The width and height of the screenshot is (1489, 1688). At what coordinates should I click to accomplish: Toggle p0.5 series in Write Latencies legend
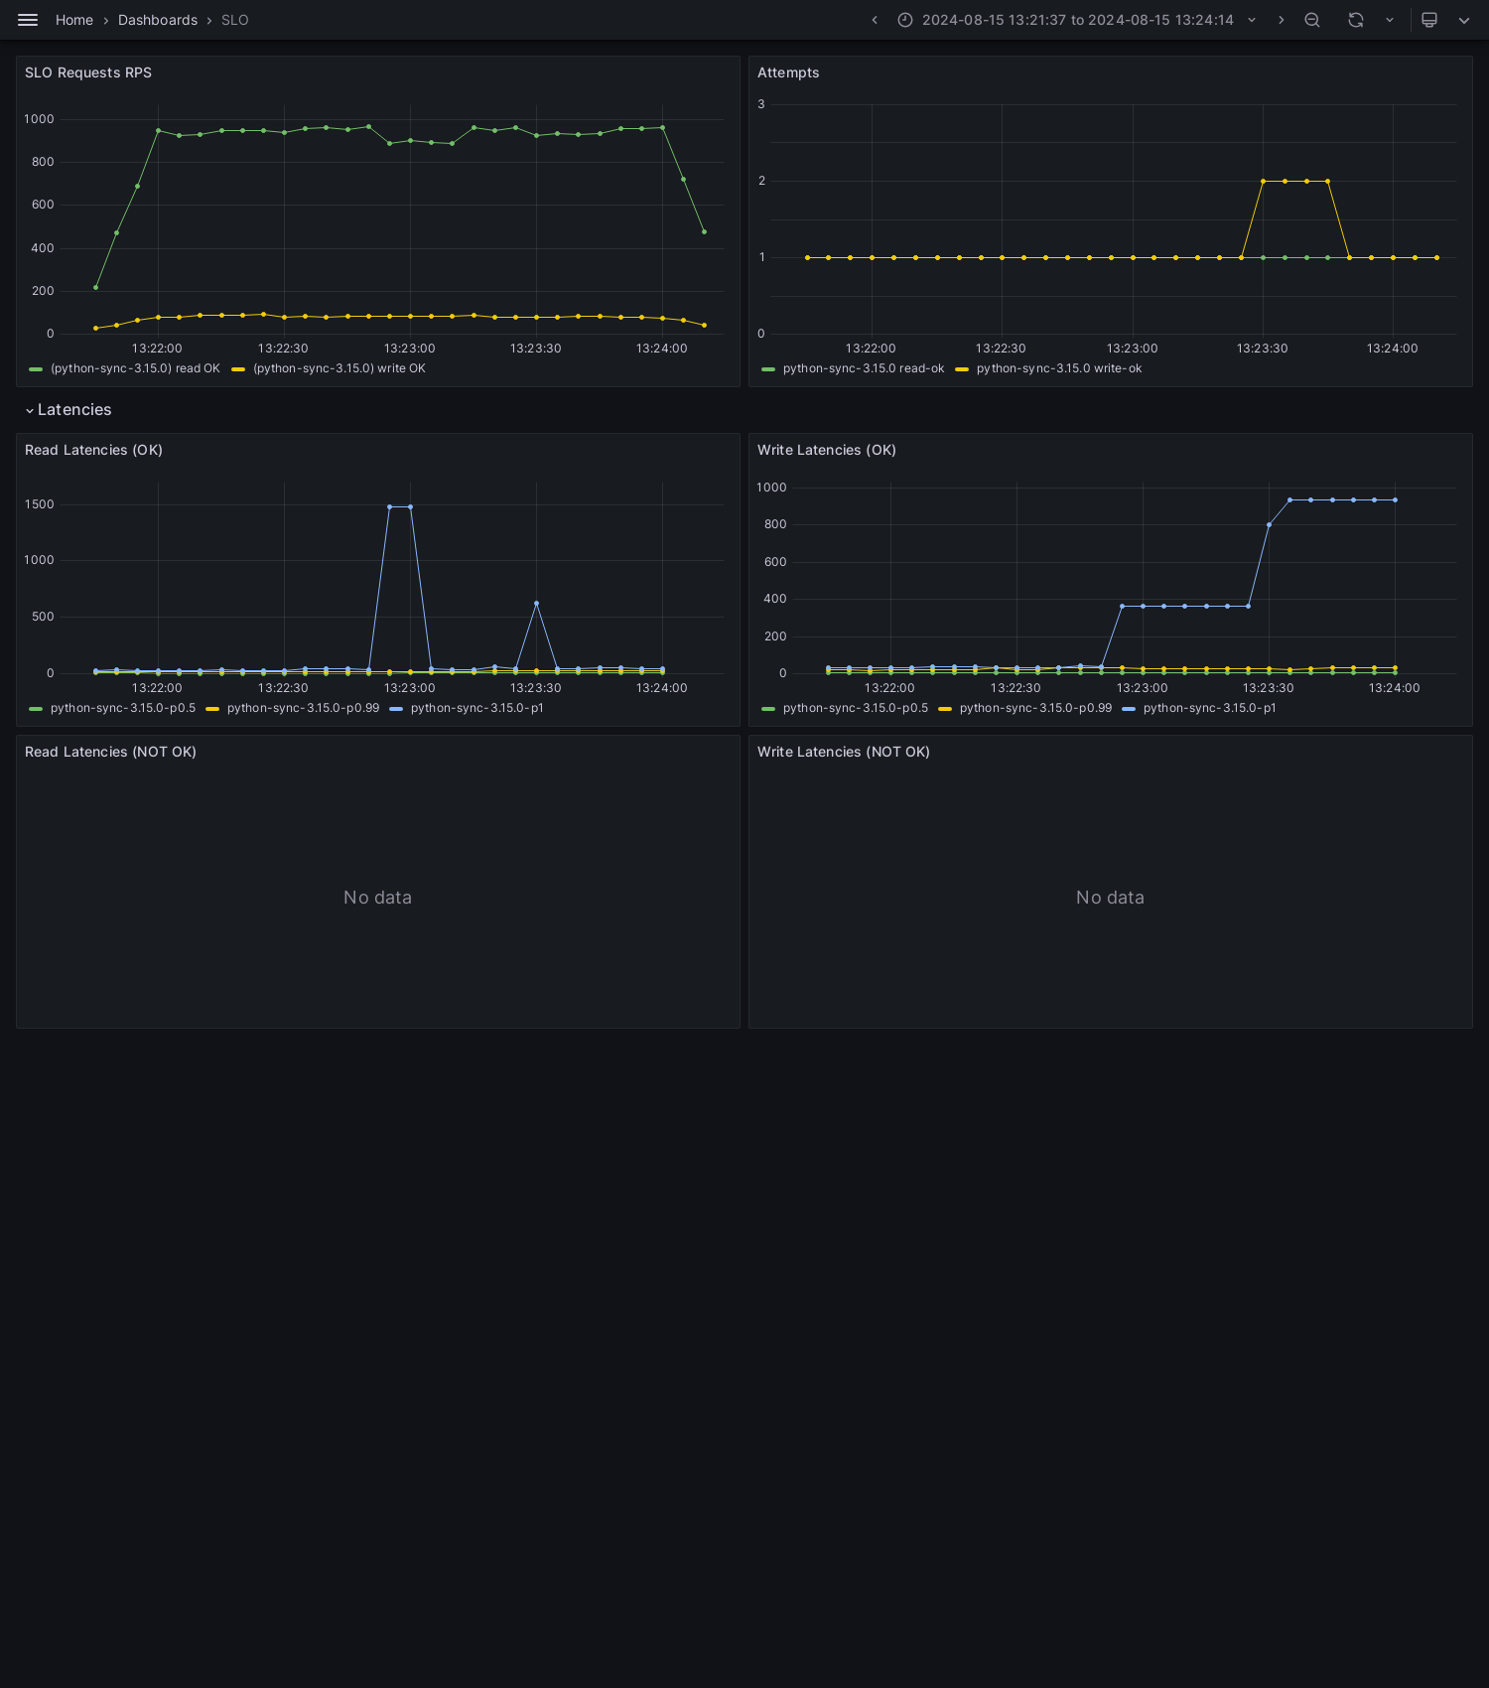[856, 708]
